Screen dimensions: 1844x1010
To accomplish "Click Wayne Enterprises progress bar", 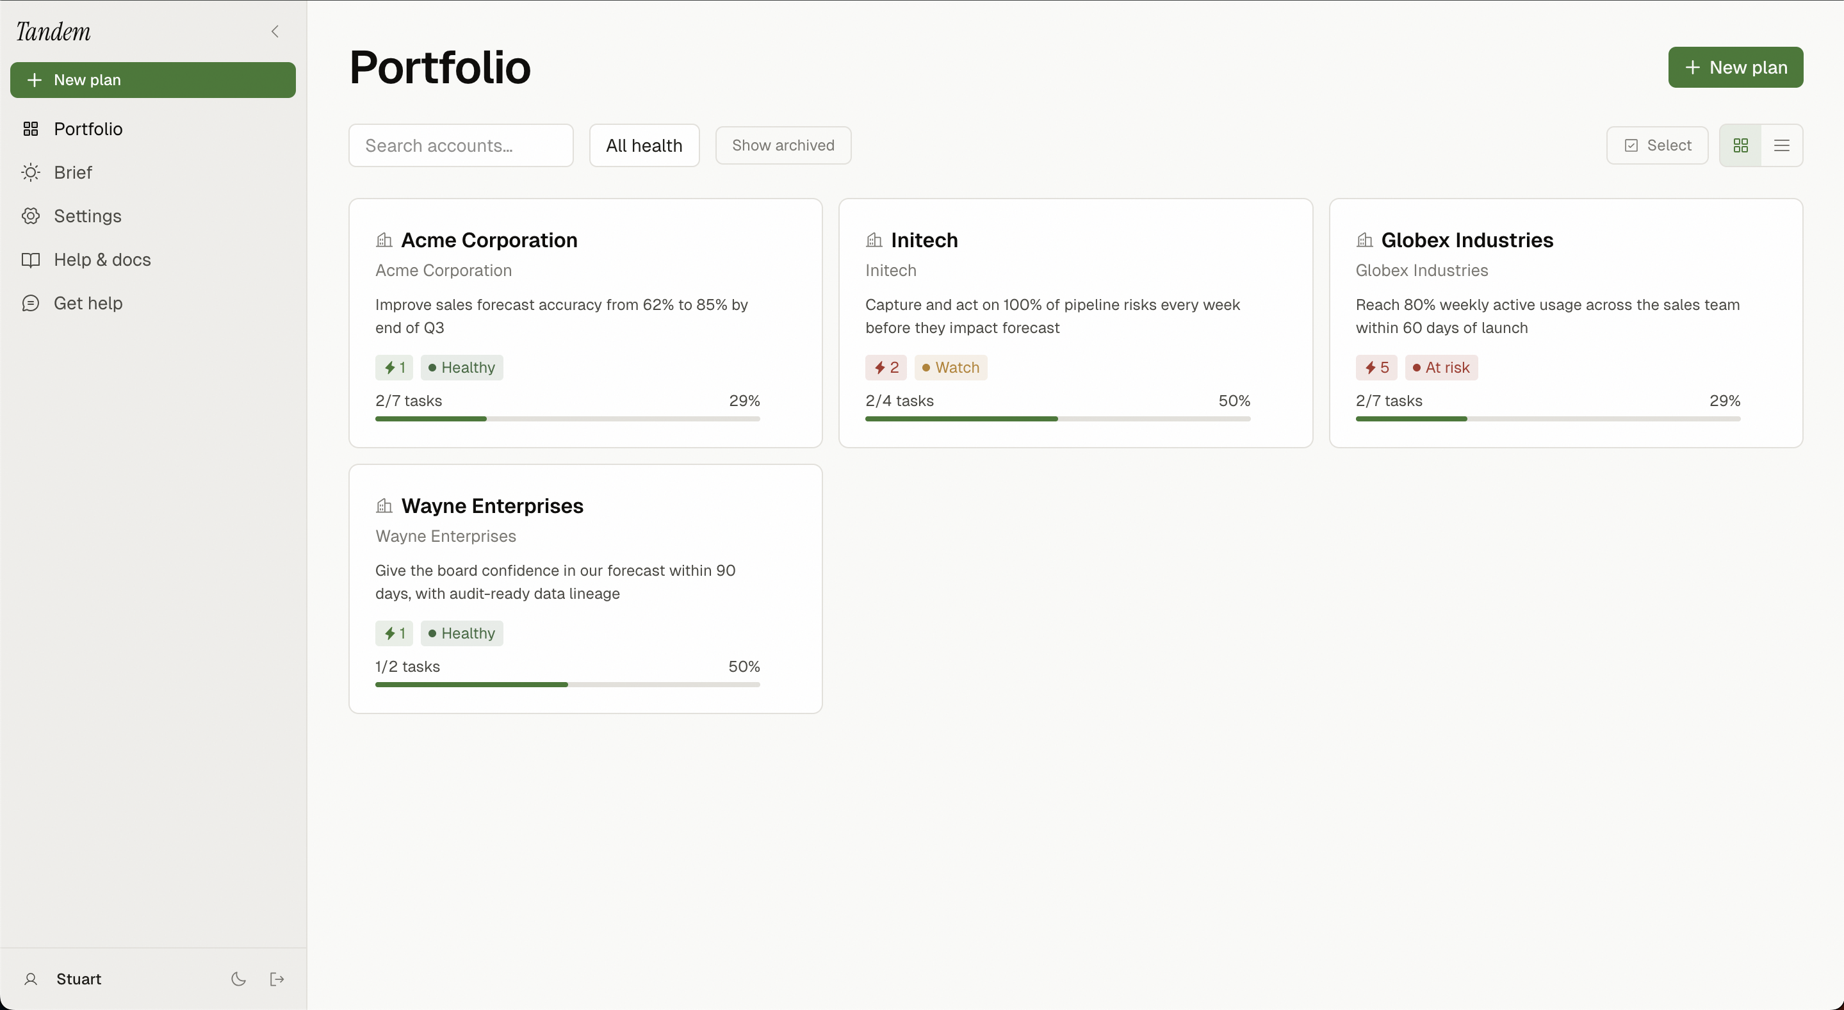I will click(567, 684).
